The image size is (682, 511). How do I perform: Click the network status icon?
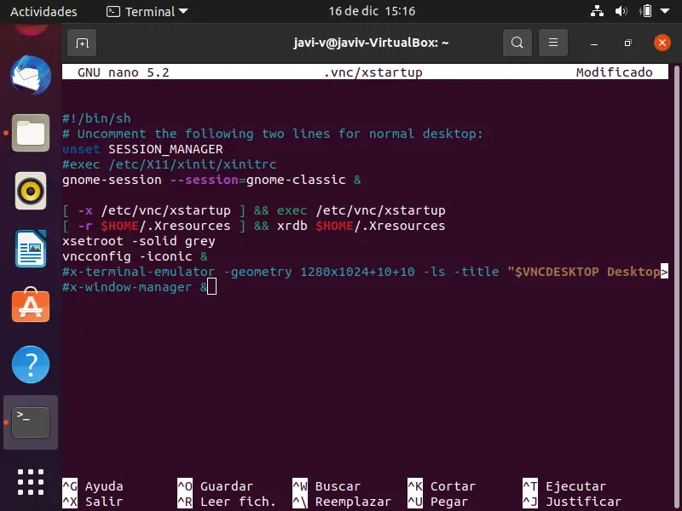click(596, 12)
